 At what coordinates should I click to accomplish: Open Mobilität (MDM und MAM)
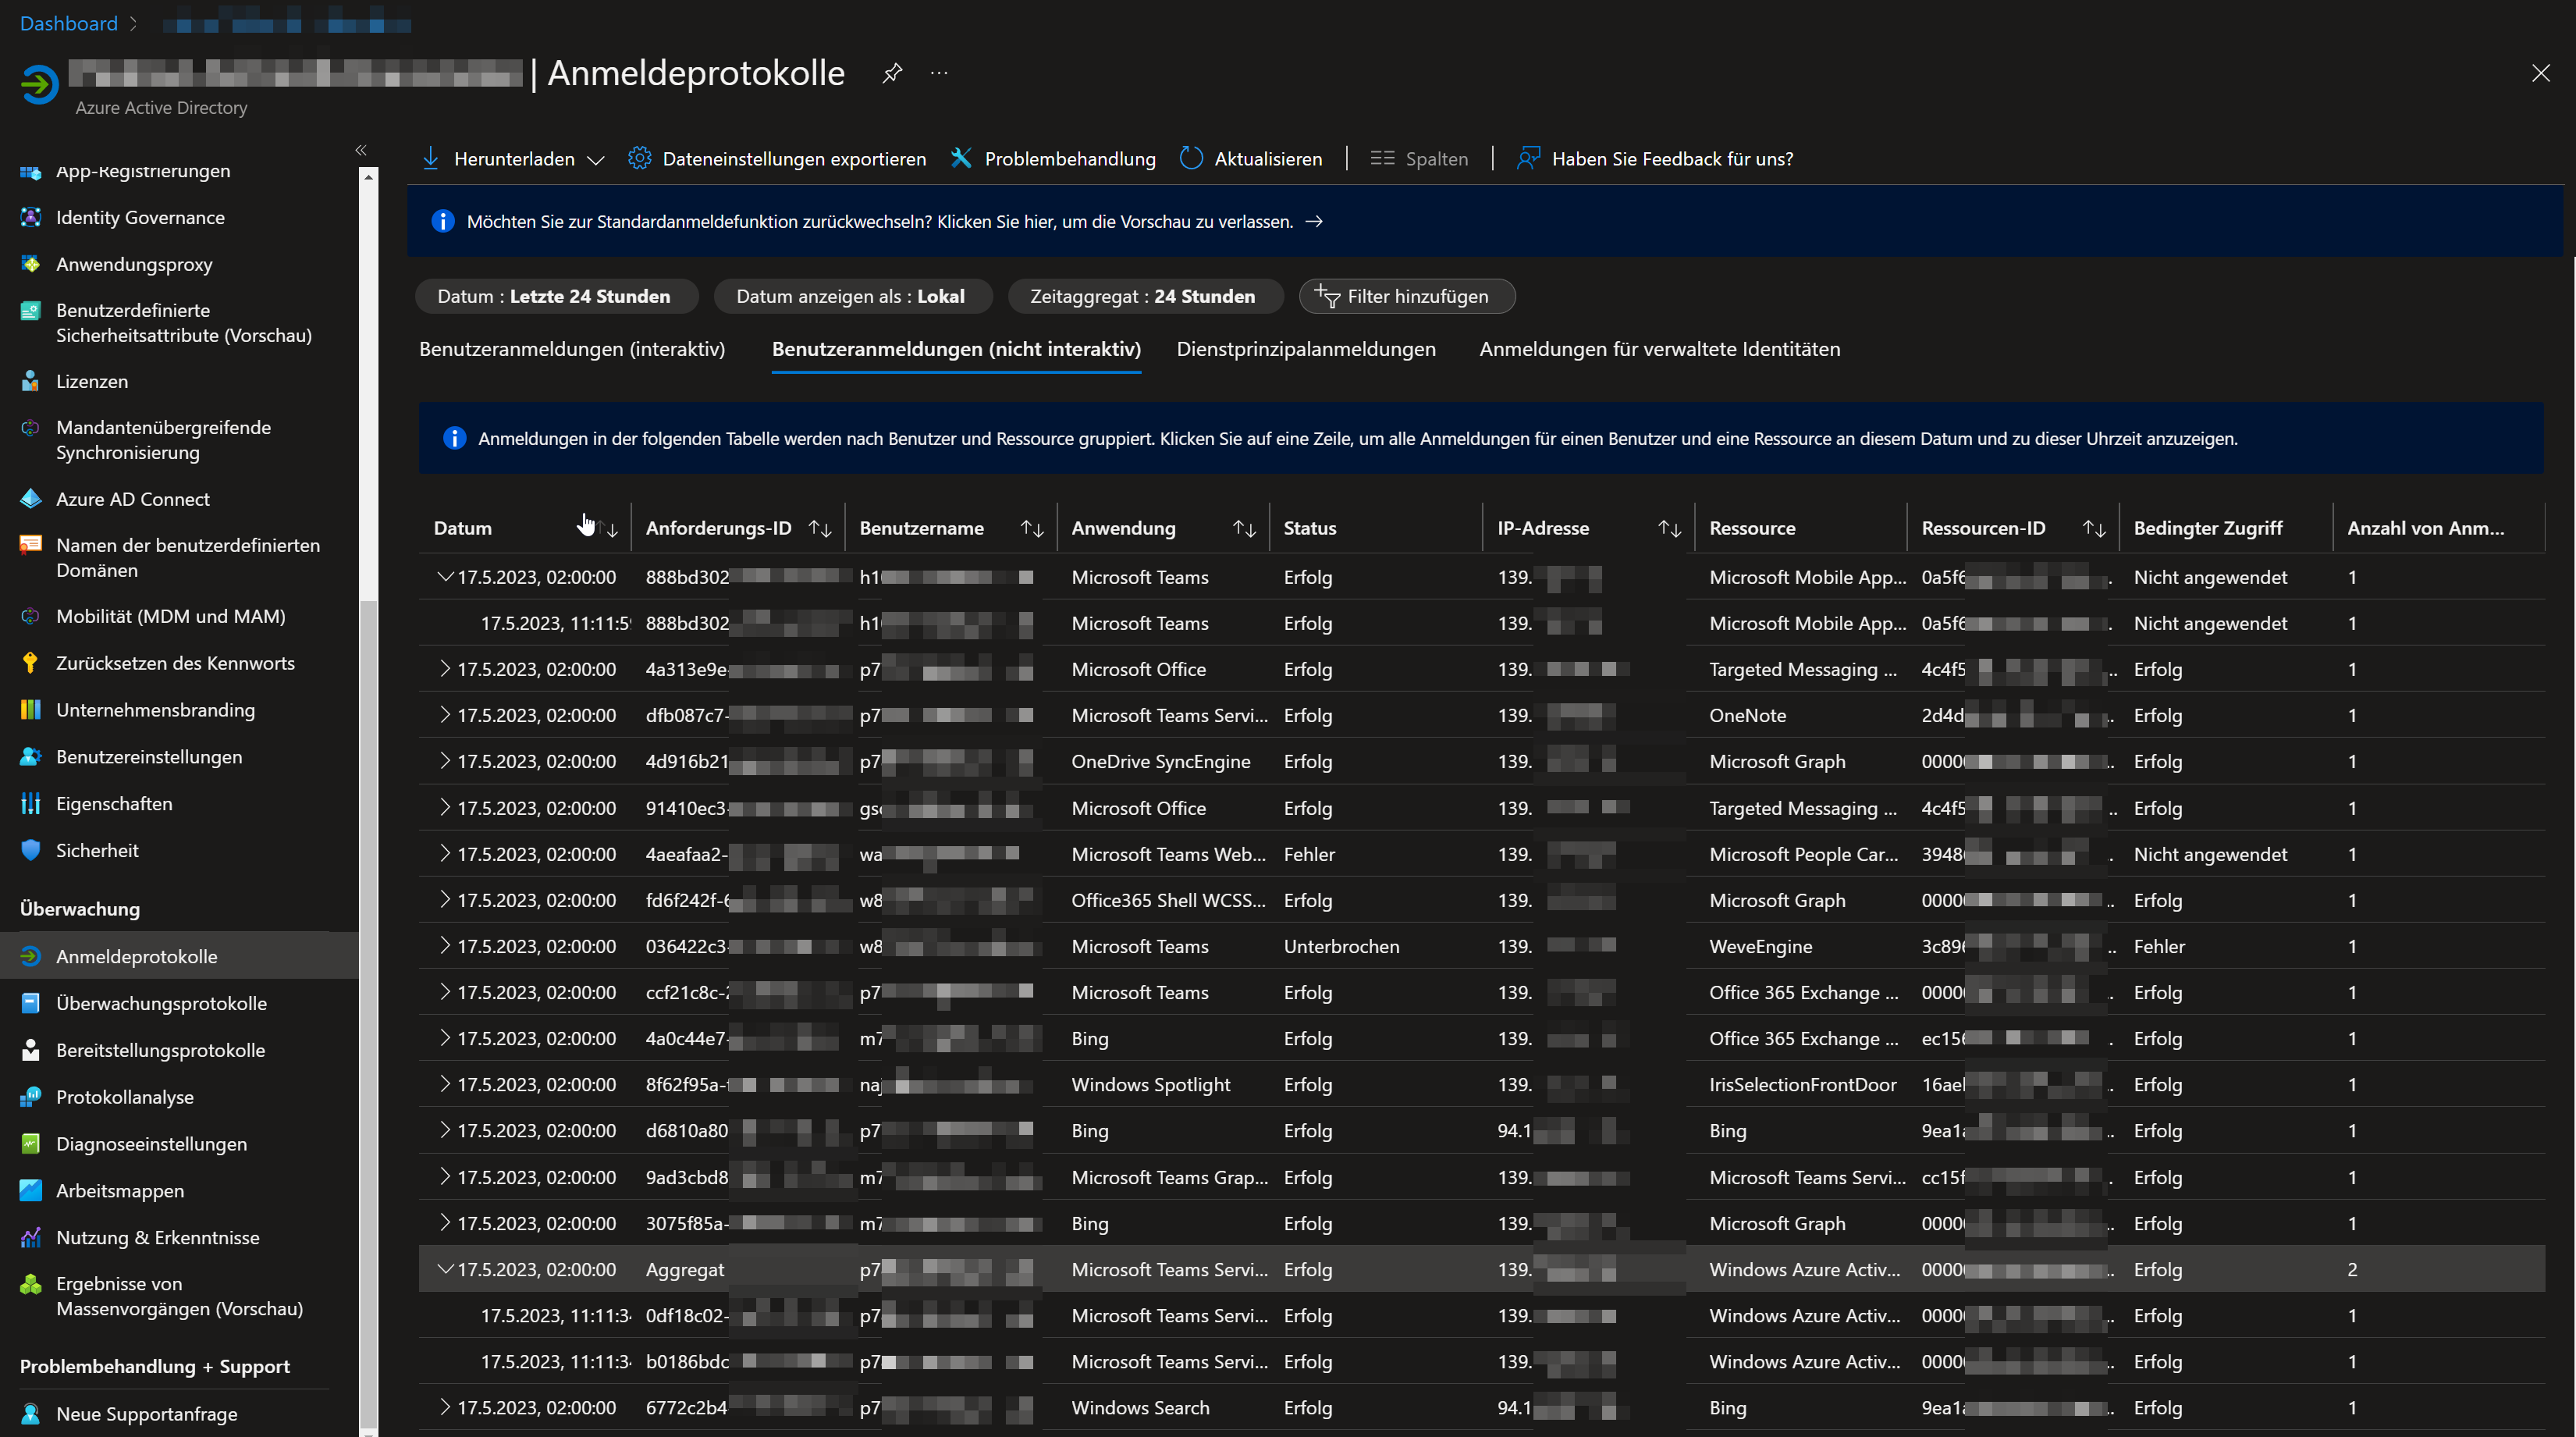click(x=171, y=616)
